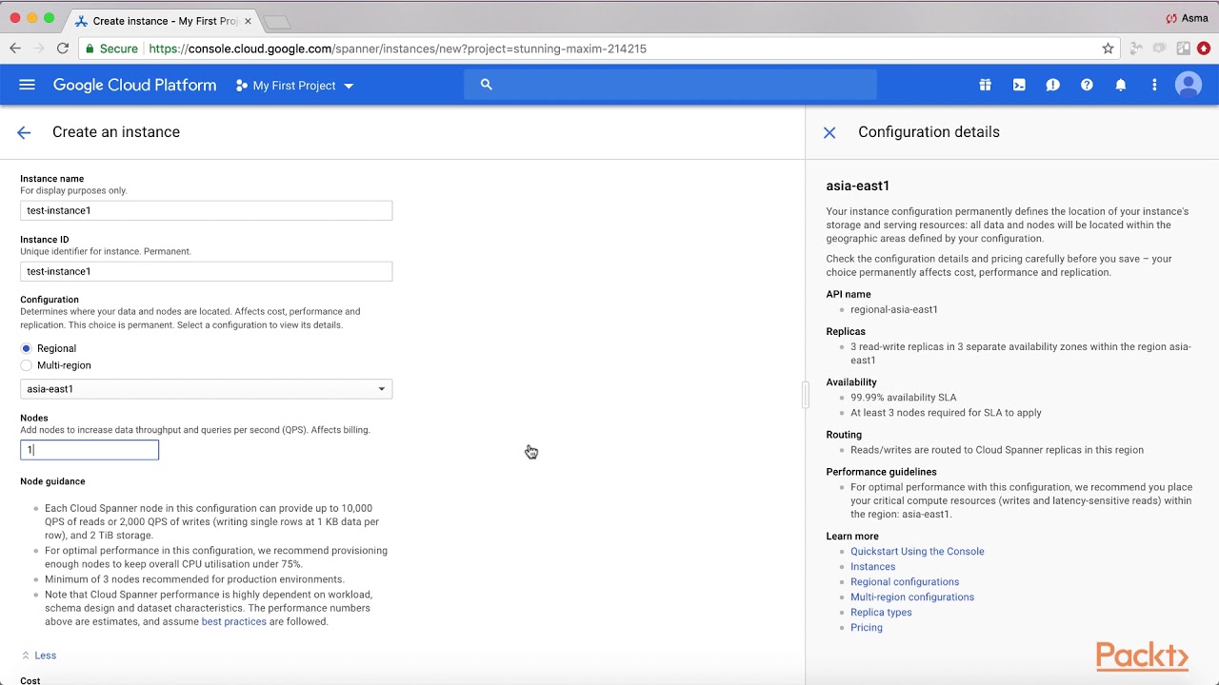This screenshot has width=1219, height=685.
Task: Open the notifications bell
Action: click(1121, 85)
